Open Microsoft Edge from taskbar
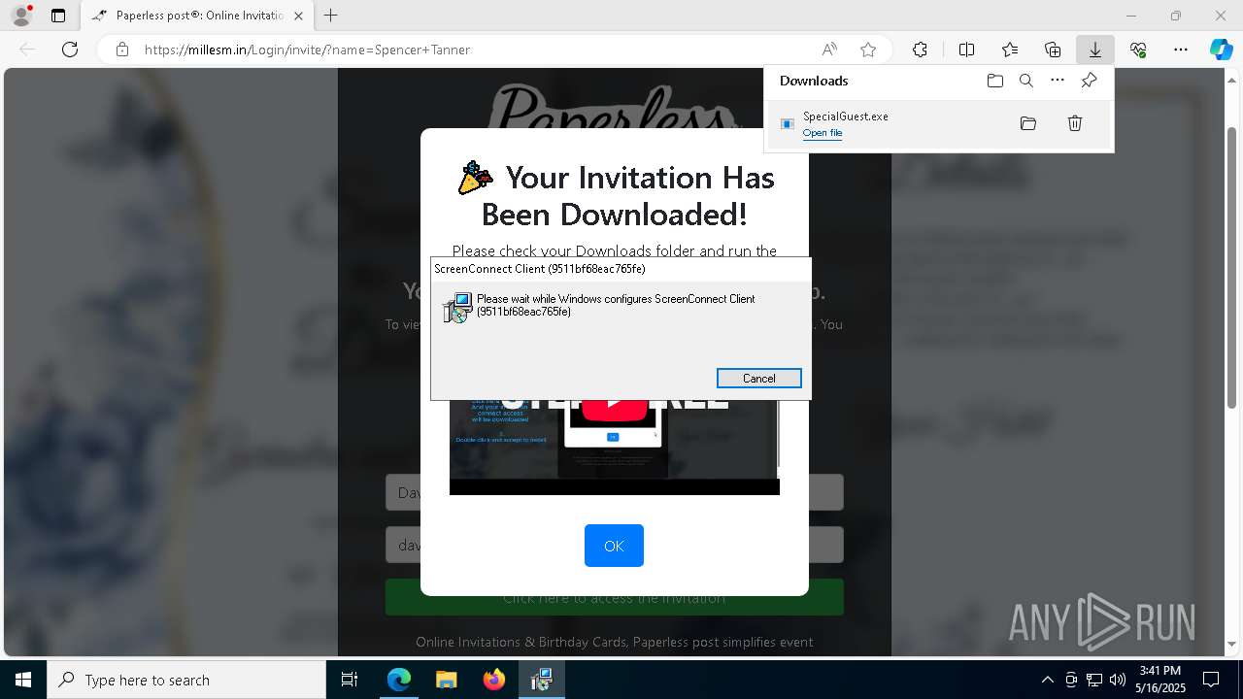The image size is (1243, 699). click(x=399, y=680)
